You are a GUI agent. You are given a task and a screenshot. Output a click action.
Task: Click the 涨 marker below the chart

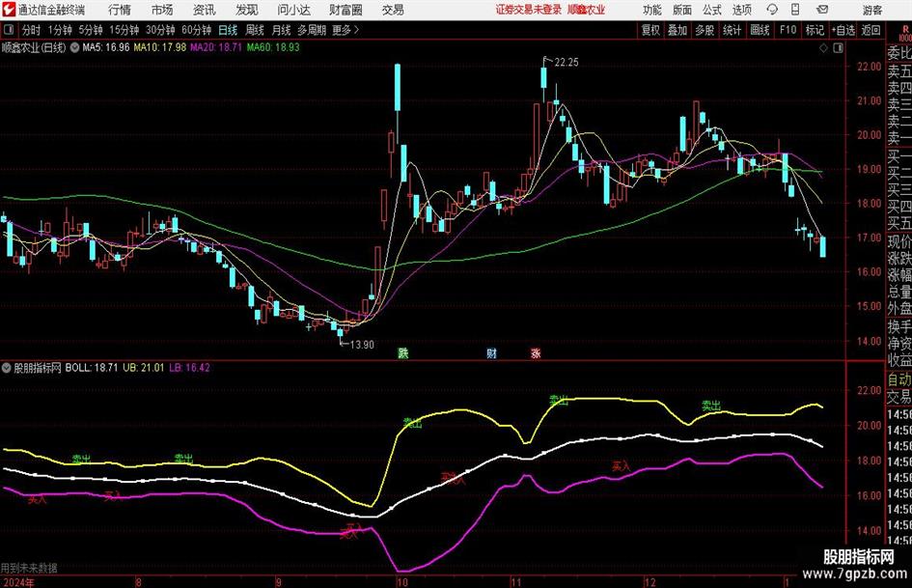(536, 352)
